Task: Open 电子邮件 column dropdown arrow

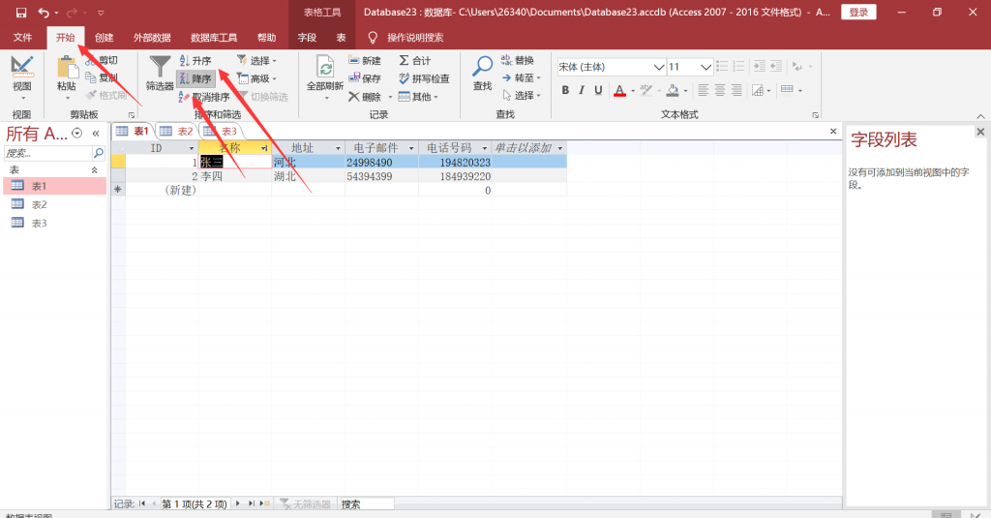Action: pyautogui.click(x=411, y=148)
